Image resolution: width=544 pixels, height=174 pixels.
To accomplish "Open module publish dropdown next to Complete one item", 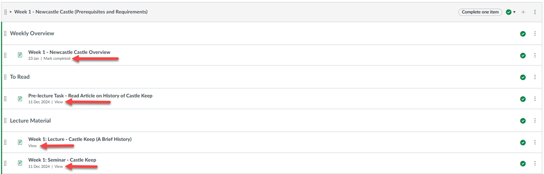I will coord(511,12).
